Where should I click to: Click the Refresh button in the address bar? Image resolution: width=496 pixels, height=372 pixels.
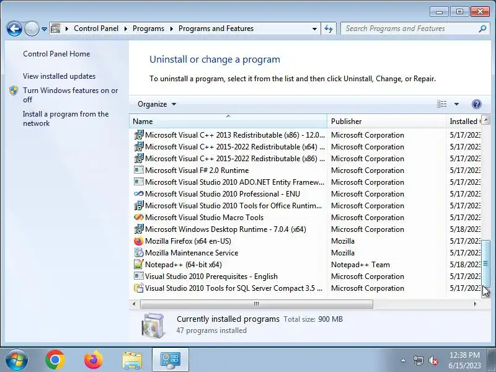click(x=329, y=29)
